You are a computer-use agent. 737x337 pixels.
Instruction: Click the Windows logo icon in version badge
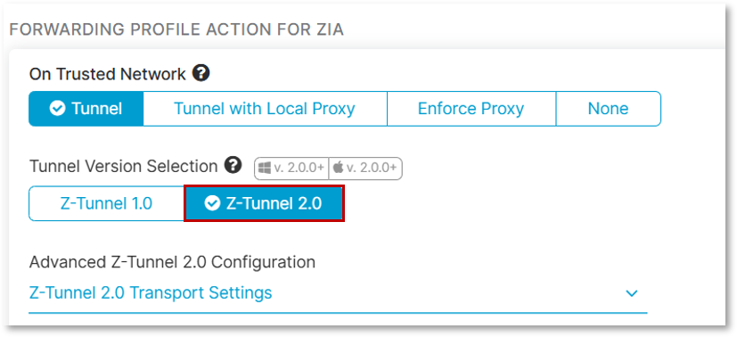(265, 168)
